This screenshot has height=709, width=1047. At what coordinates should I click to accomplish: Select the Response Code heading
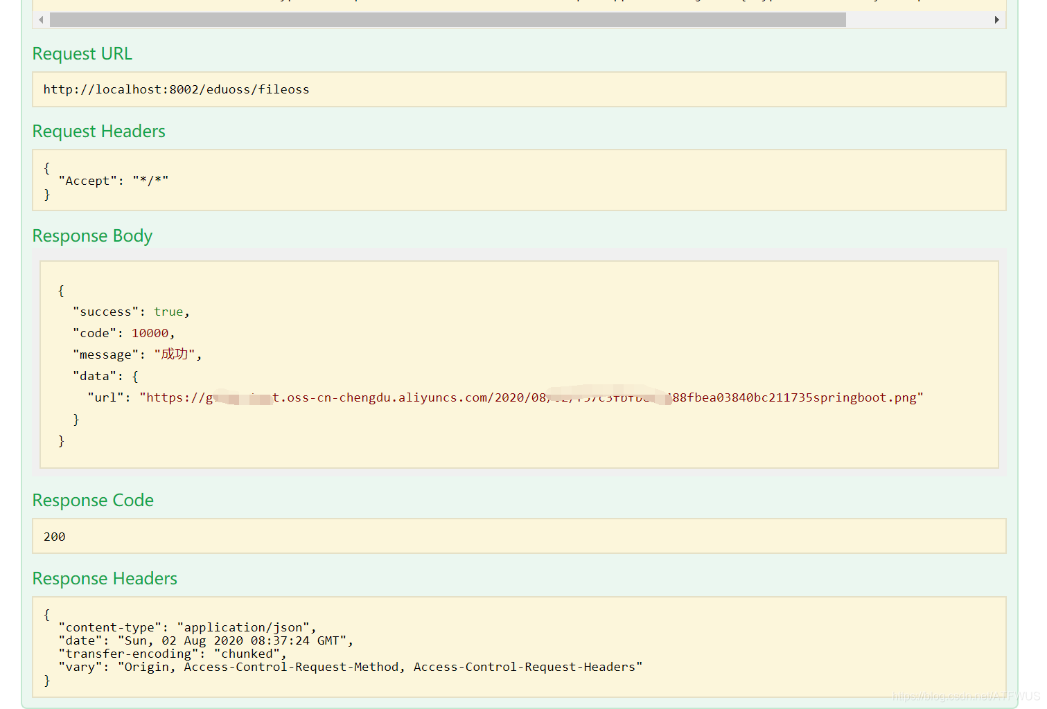(93, 500)
